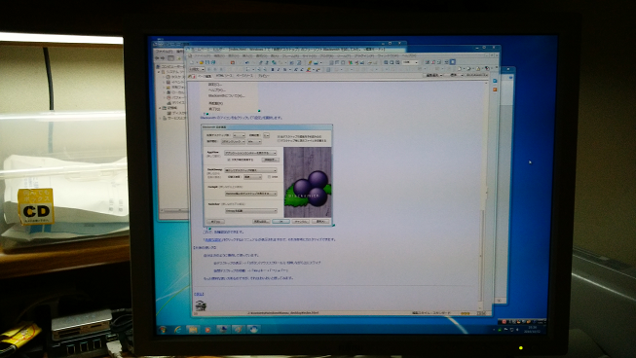The image size is (636, 358).
Task: Follow the [戻る] link near page bottom
Action: 199,294
